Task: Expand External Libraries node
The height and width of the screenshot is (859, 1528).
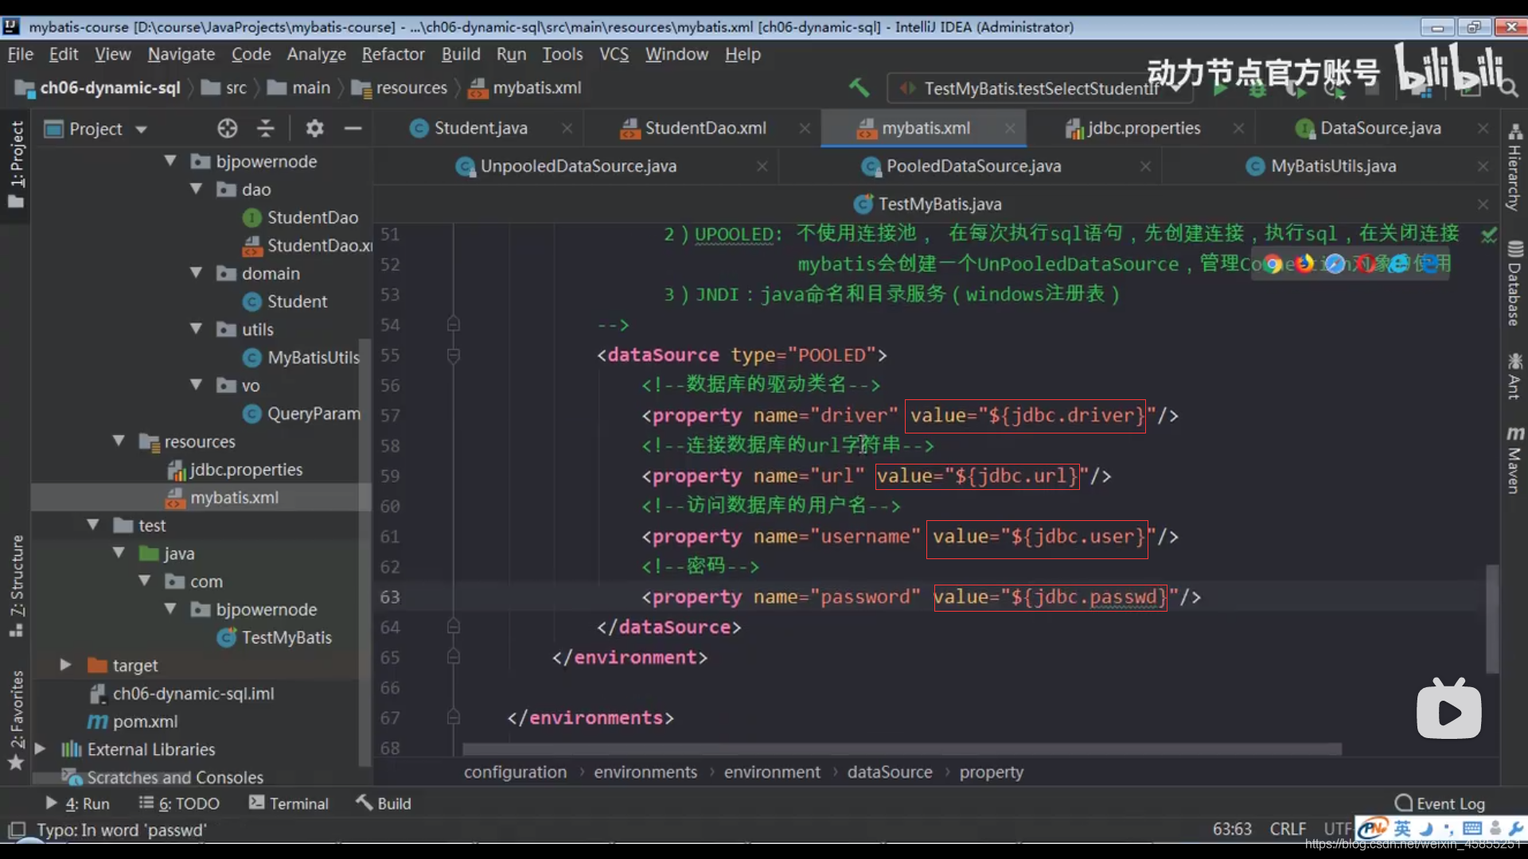Action: (x=40, y=749)
